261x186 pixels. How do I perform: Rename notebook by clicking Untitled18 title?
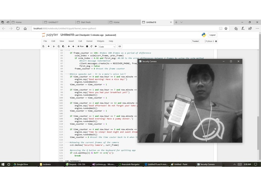coord(67,35)
